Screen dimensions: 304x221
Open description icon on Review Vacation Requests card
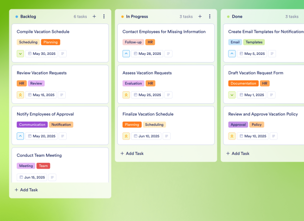pos(62,95)
